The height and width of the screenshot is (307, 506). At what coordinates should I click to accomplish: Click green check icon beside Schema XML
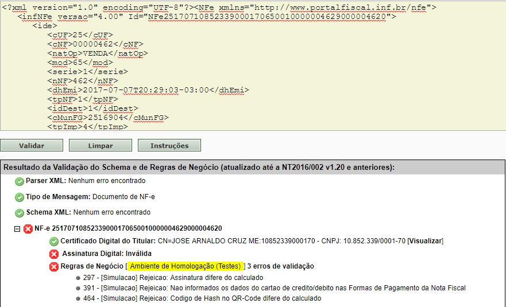click(20, 213)
